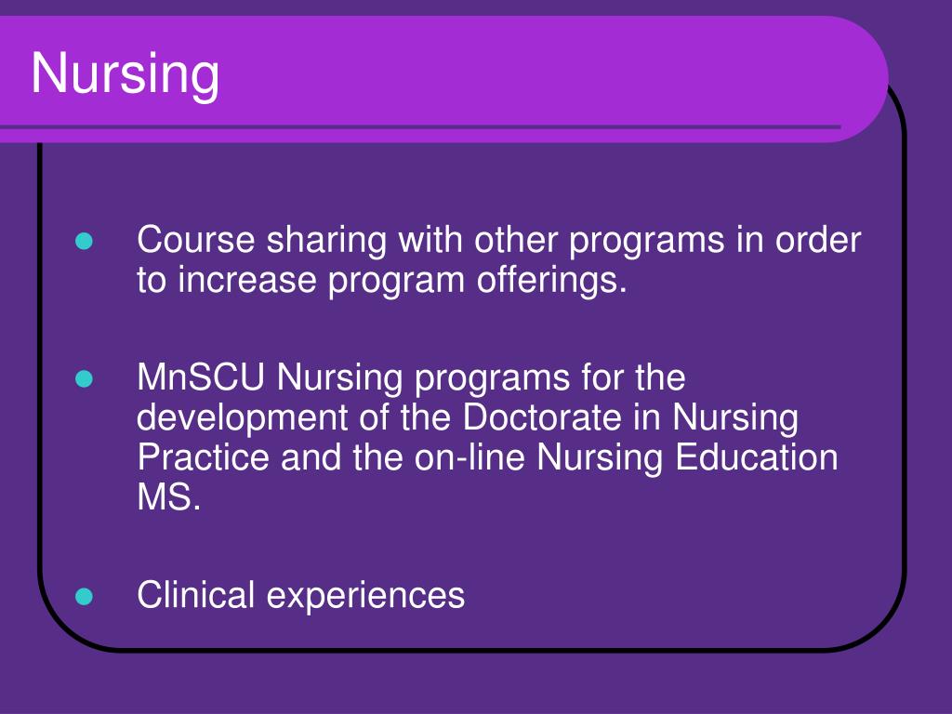Select the teal bullet beside 'Course sharing'
Screen dimensions: 952x714
point(85,241)
